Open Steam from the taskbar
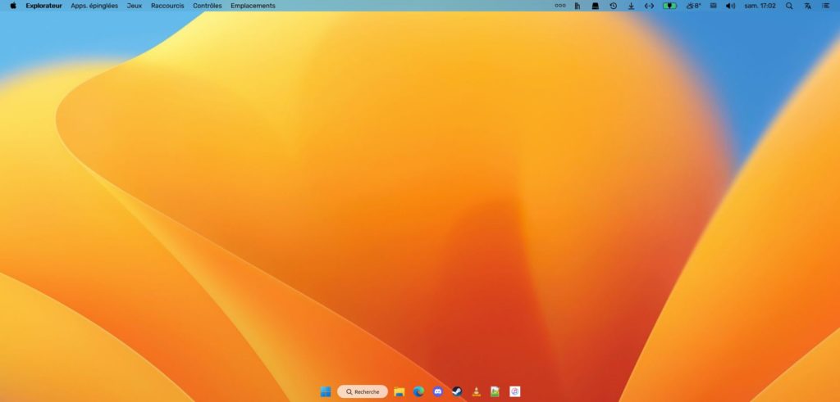This screenshot has height=402, width=840. tap(457, 392)
